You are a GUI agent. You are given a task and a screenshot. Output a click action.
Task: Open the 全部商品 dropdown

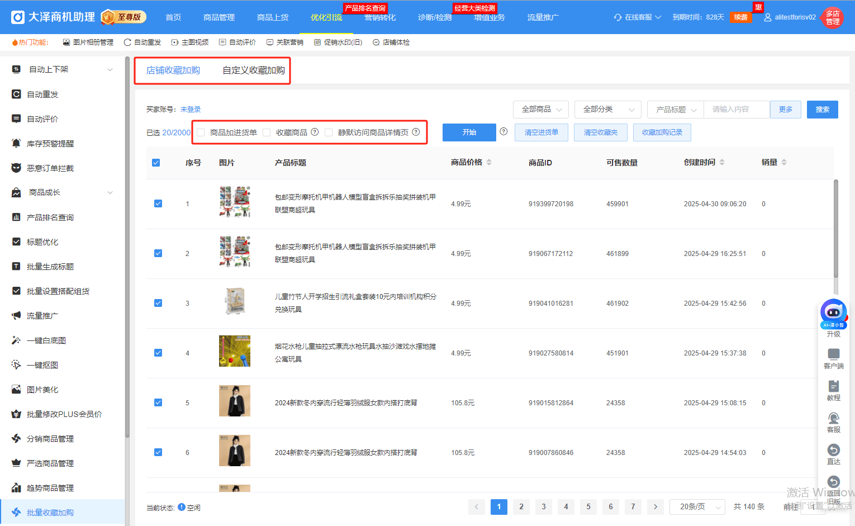[x=541, y=110]
